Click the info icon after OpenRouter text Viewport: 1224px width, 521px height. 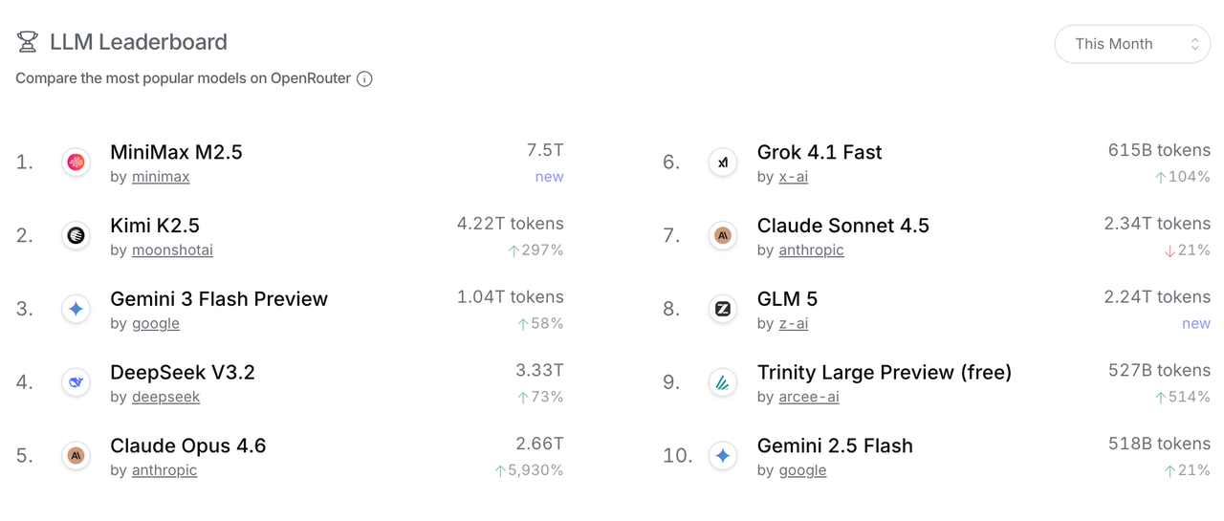(x=364, y=79)
